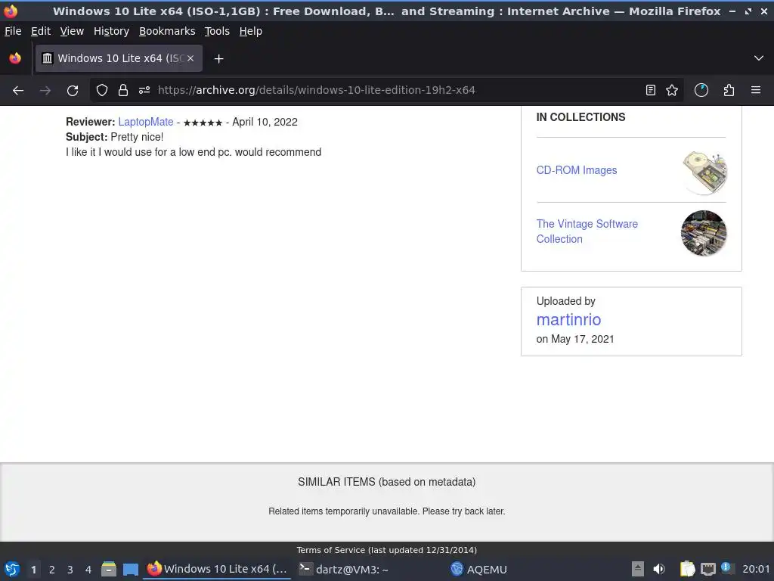
Task: Open Firefox View pinned icon
Action: [15, 58]
